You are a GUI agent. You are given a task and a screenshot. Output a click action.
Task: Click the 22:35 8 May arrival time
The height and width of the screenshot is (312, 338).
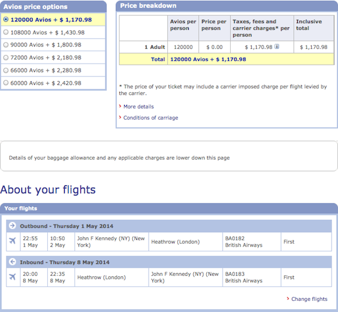(x=61, y=277)
